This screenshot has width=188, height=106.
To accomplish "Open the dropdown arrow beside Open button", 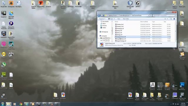I will (114, 19).
